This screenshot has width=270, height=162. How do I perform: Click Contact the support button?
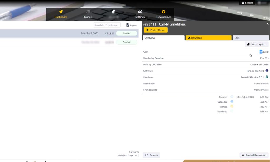tap(254, 155)
